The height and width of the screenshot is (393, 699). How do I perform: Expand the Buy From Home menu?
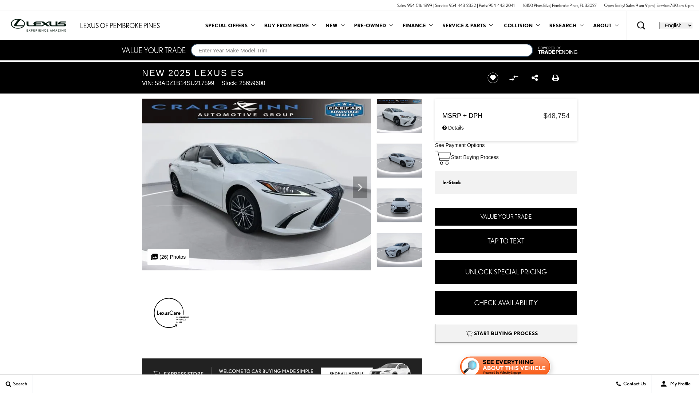[x=290, y=25]
